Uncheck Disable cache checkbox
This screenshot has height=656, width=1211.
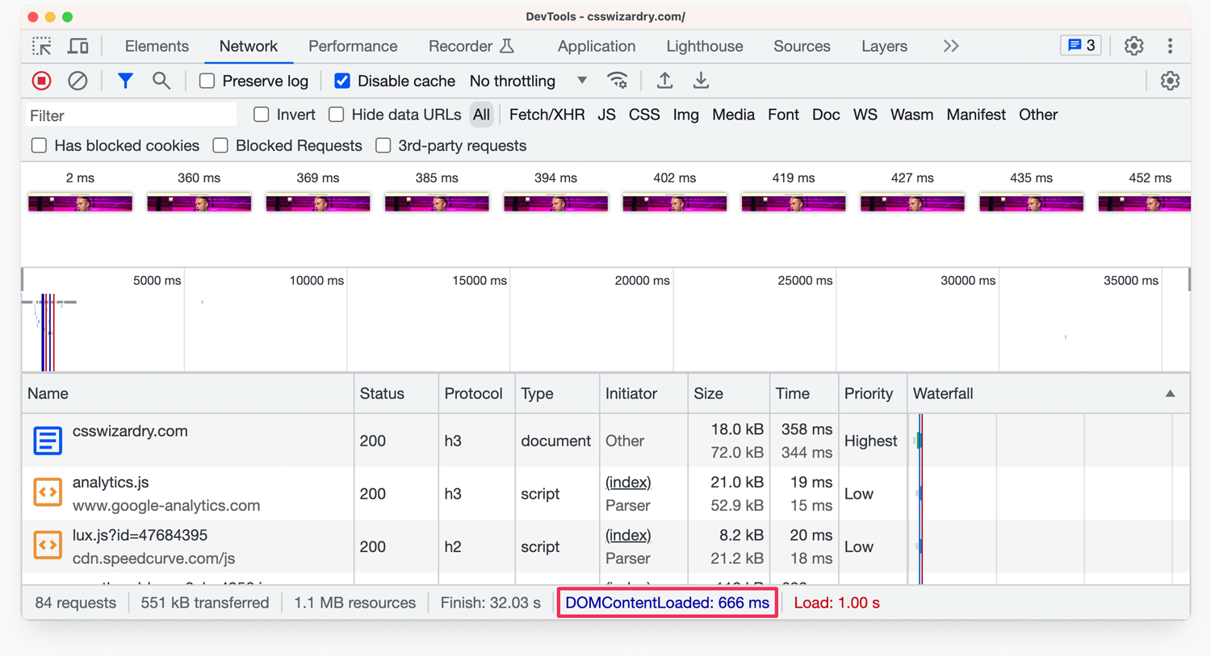tap(342, 81)
